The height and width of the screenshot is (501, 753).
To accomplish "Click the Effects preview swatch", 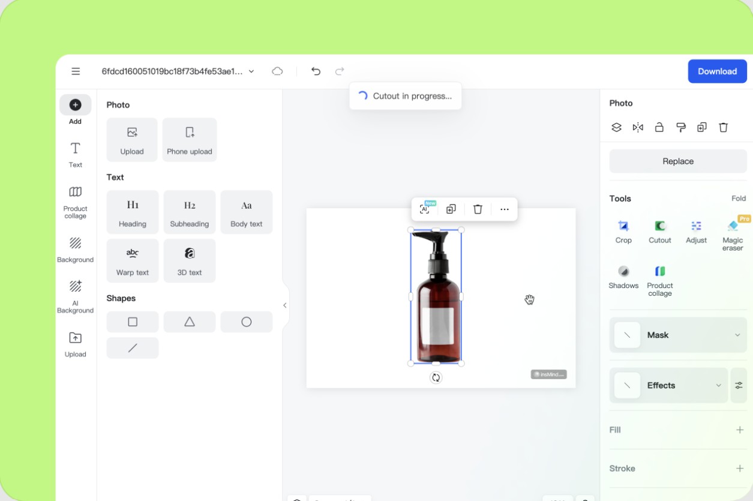I will coord(627,385).
